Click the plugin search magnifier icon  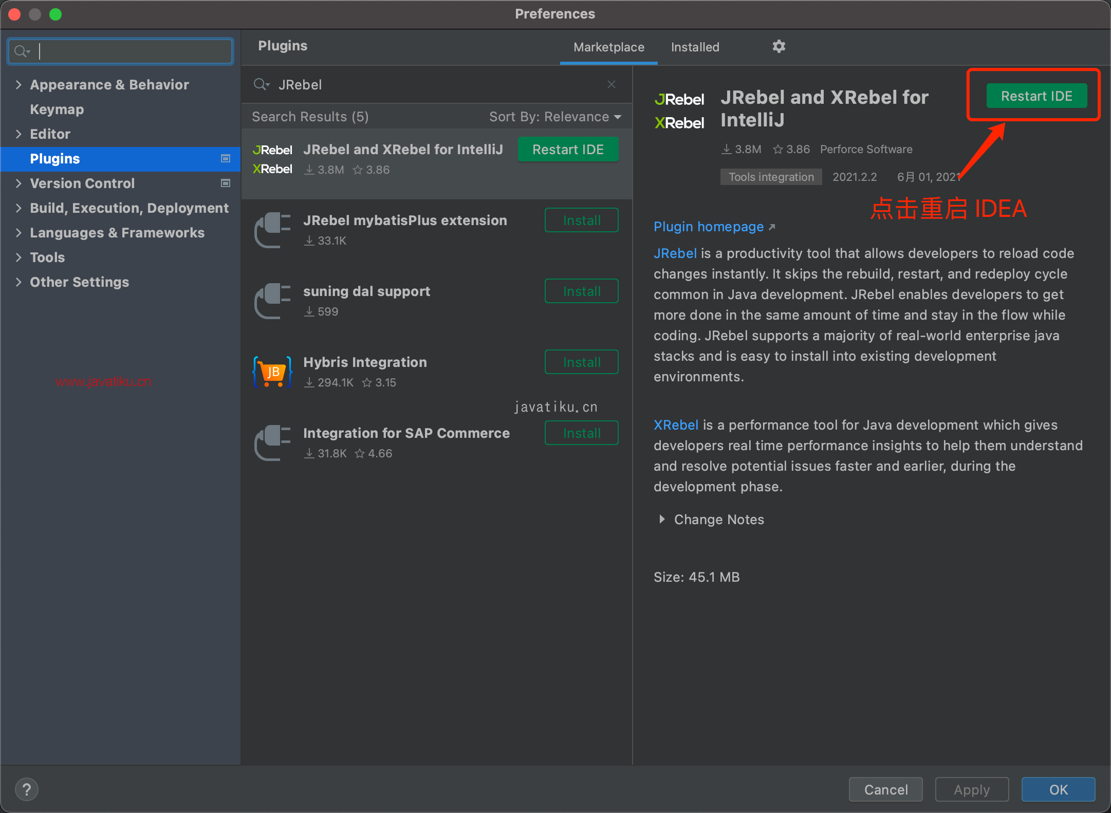(x=262, y=84)
